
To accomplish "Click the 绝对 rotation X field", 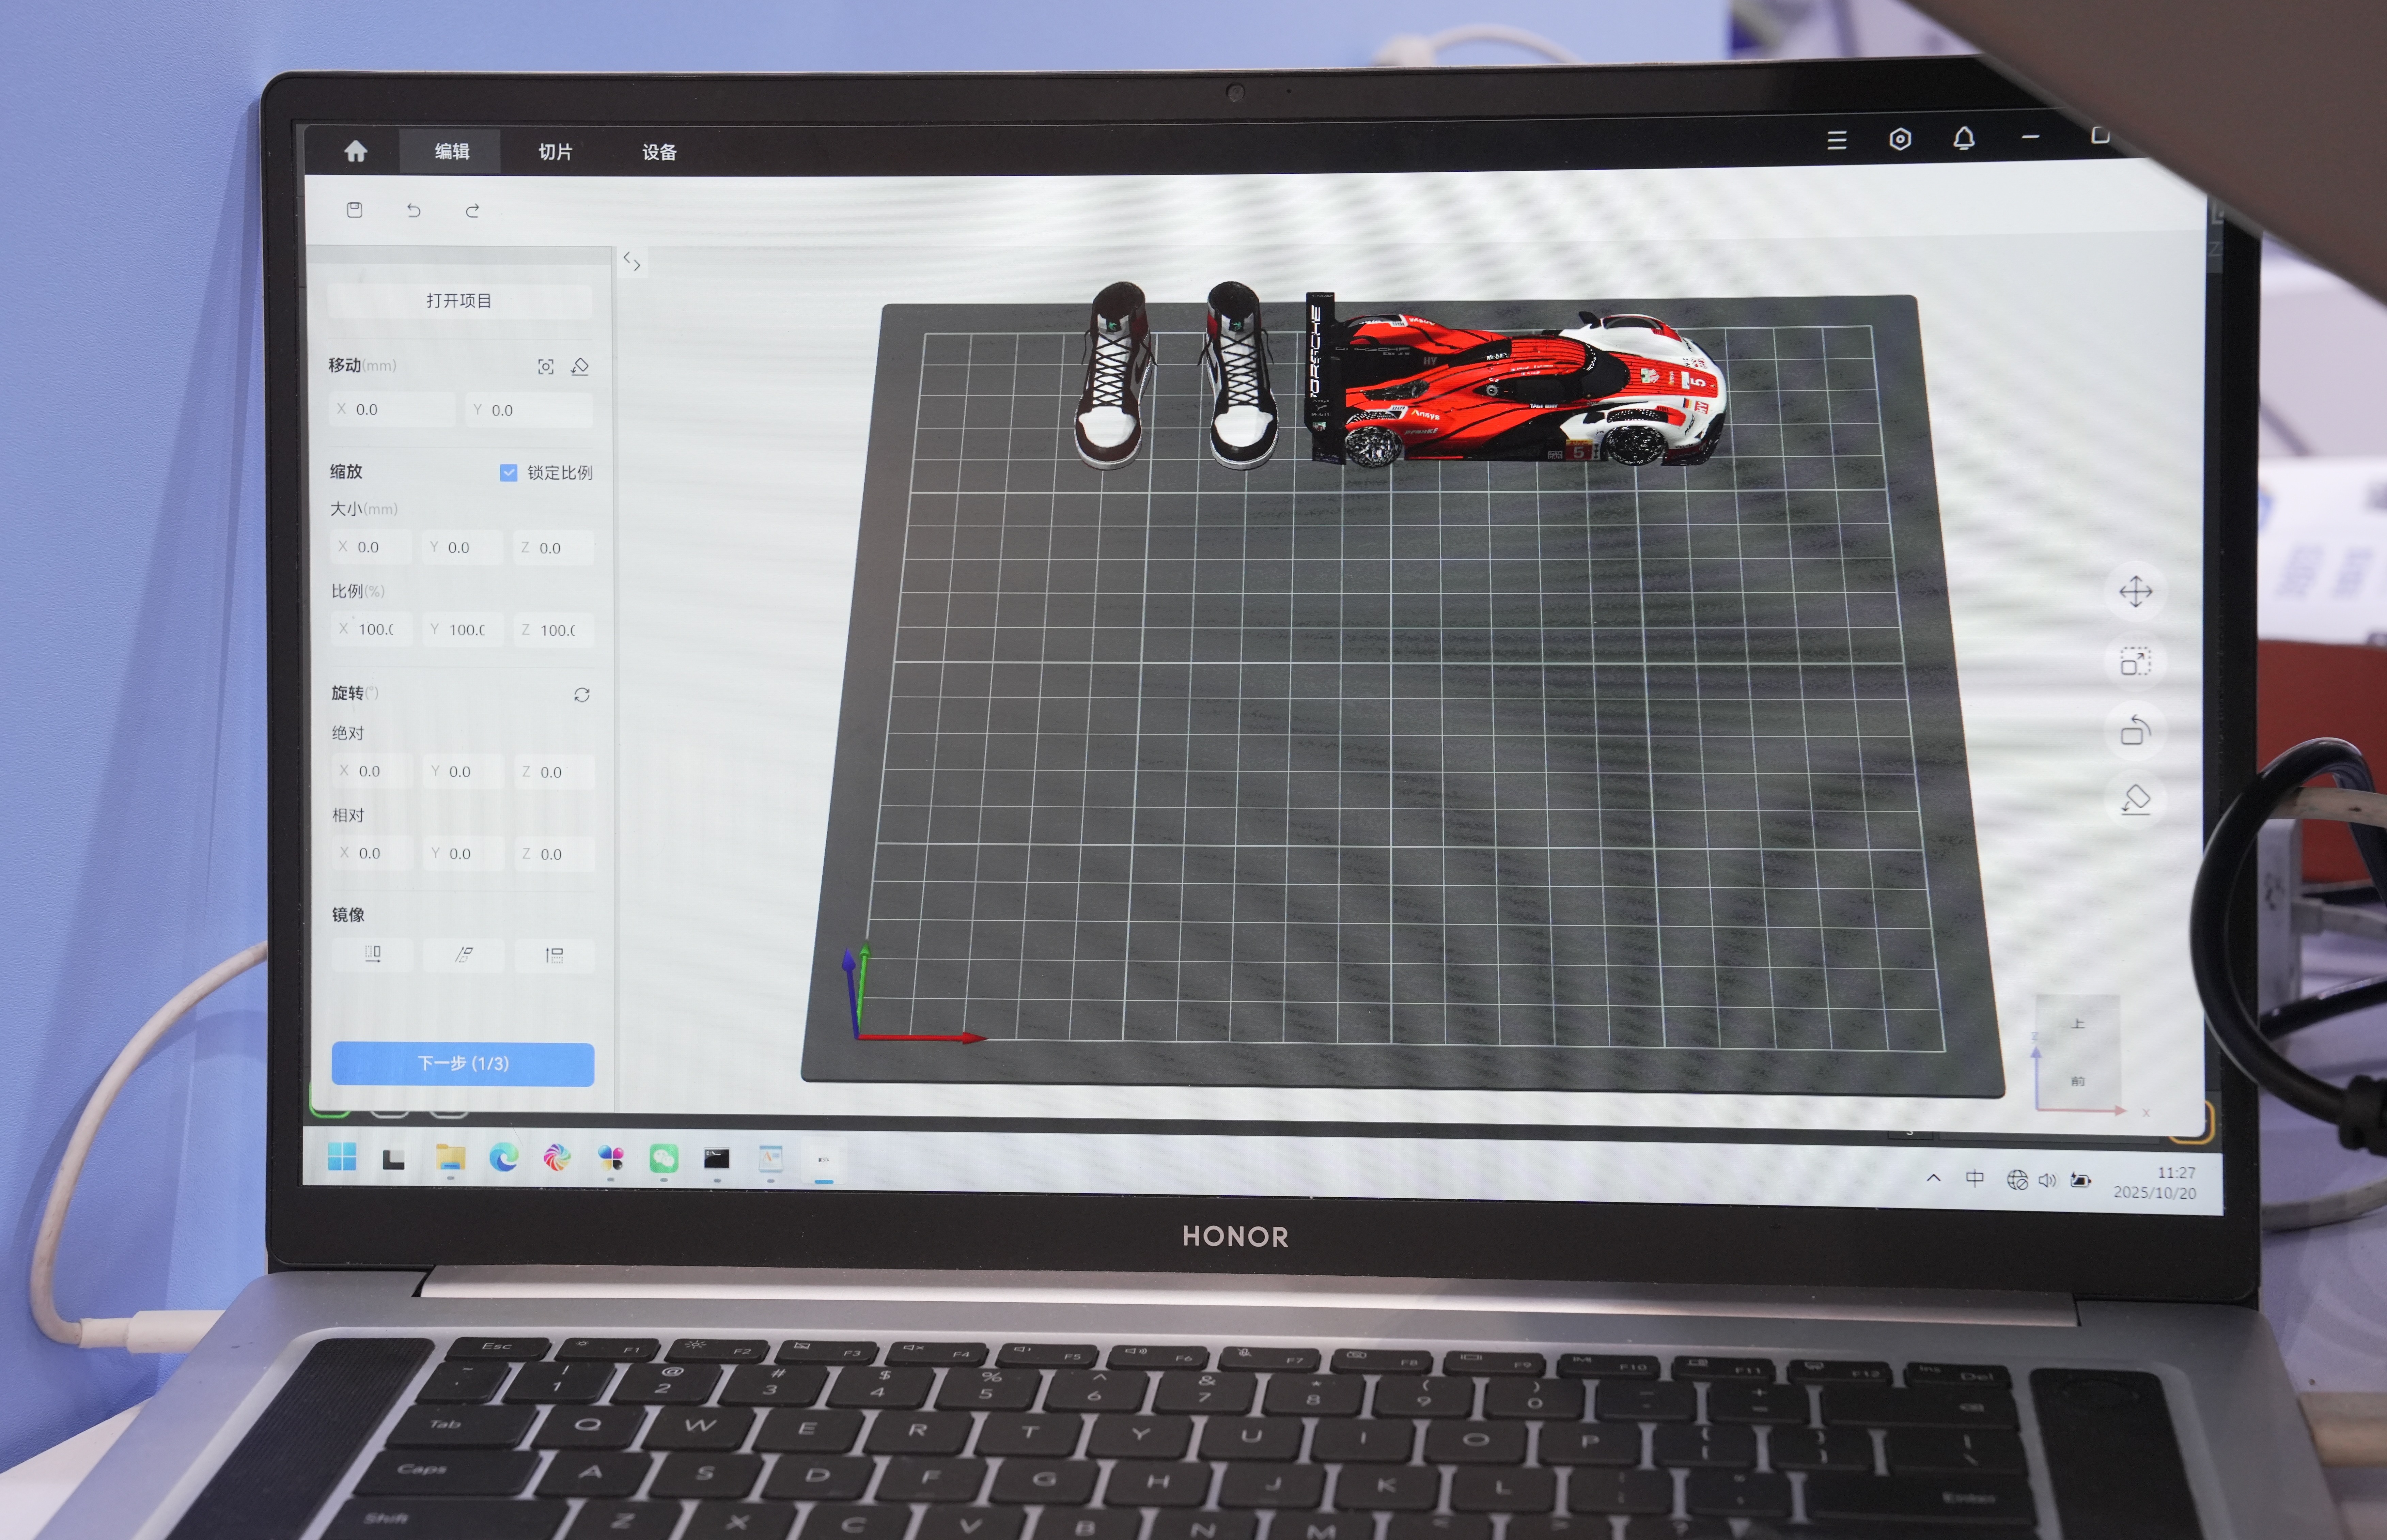I will pyautogui.click(x=372, y=771).
